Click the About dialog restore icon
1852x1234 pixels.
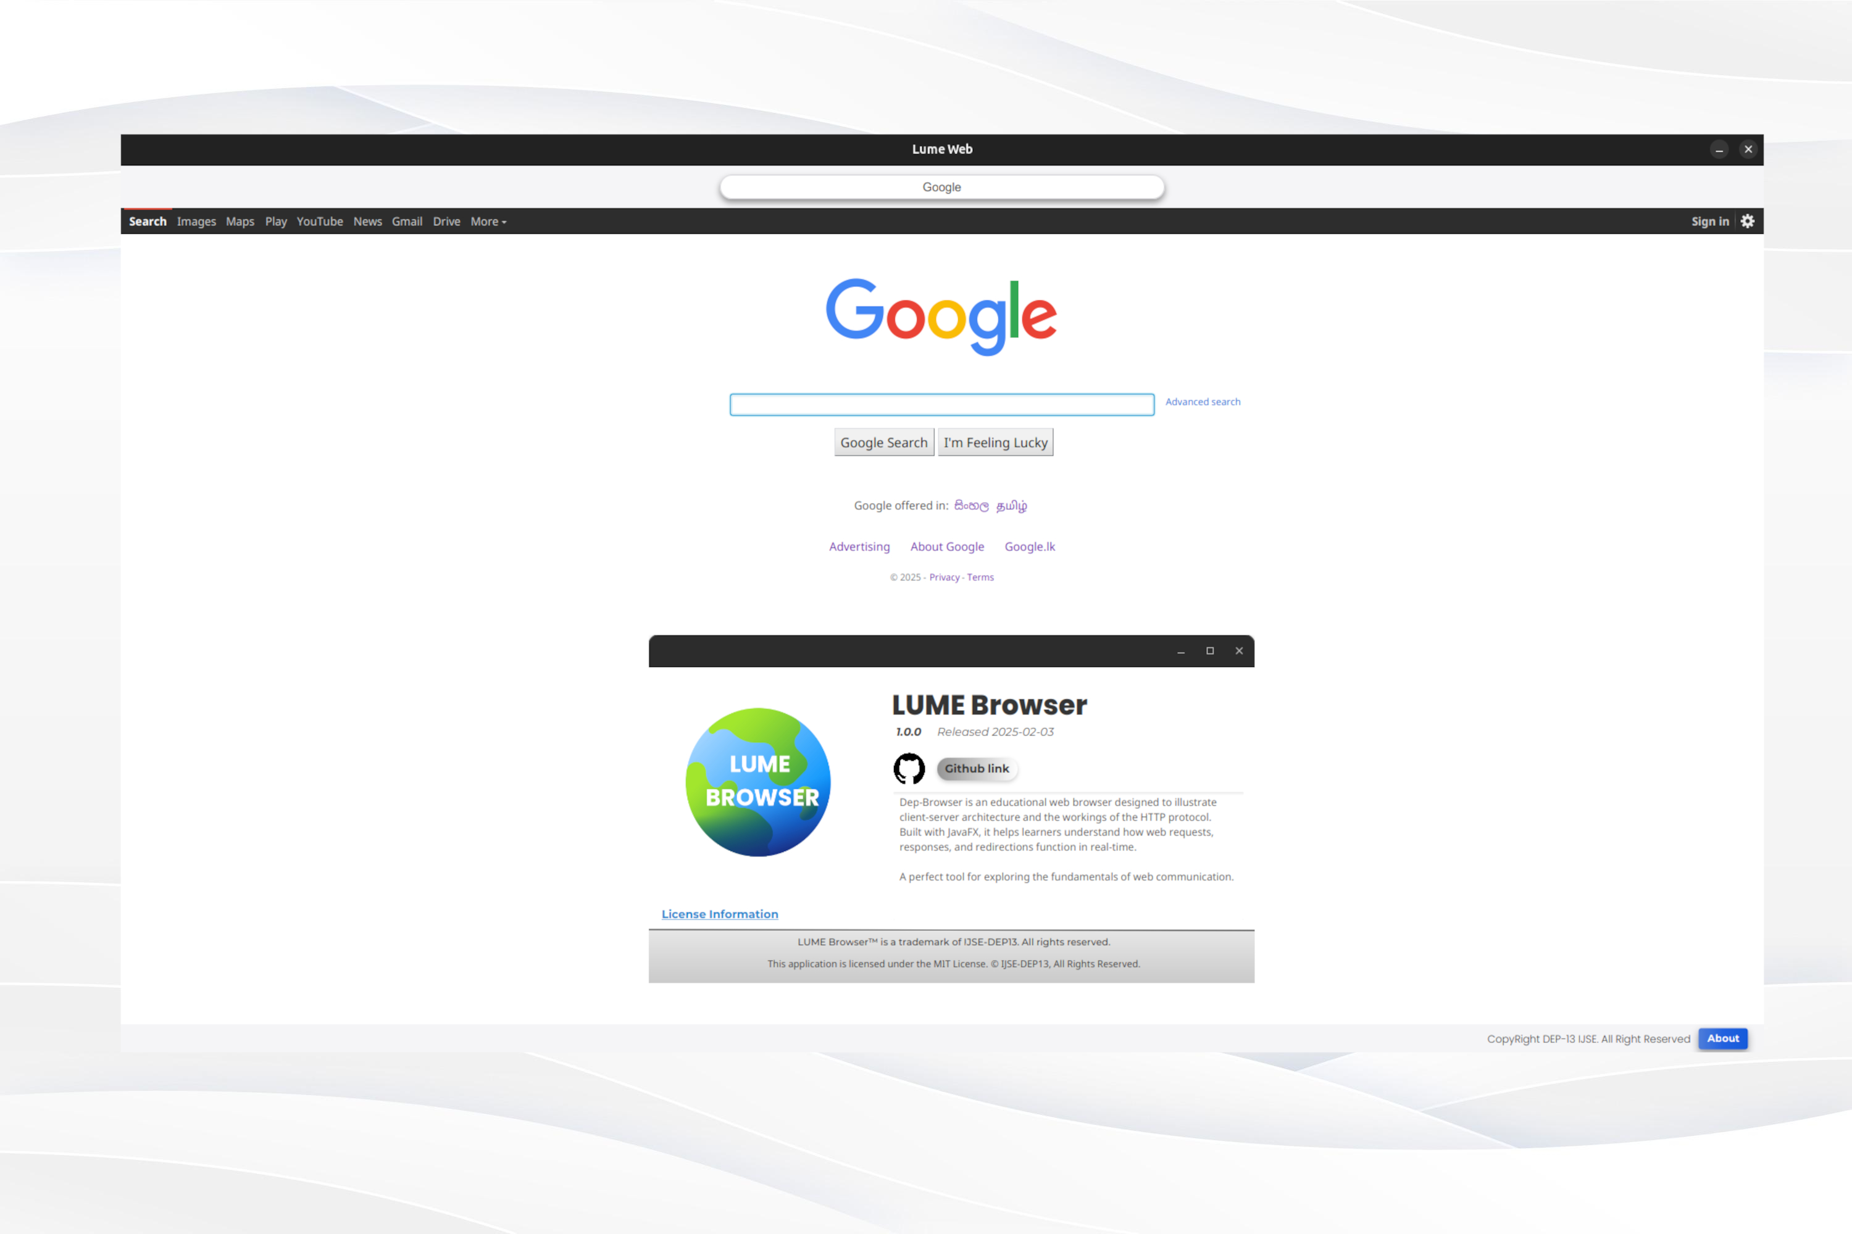coord(1210,650)
